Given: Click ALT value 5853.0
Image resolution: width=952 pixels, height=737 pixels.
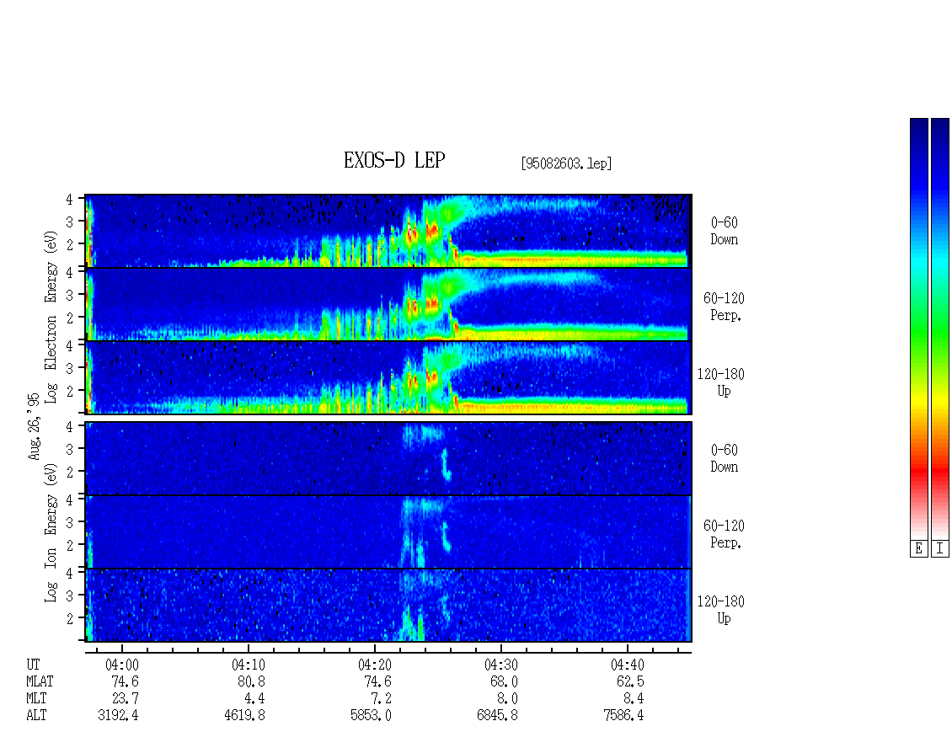Looking at the screenshot, I should (x=371, y=716).
